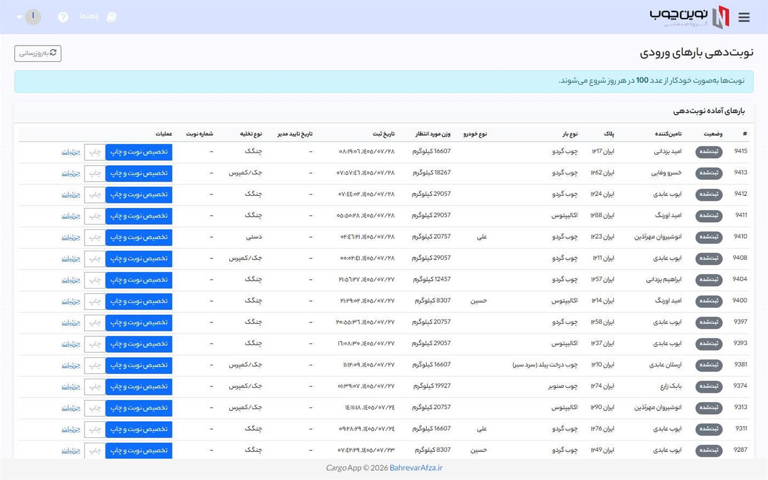Click the چاپ print button for row 9408
768x480 pixels.
pos(95,258)
